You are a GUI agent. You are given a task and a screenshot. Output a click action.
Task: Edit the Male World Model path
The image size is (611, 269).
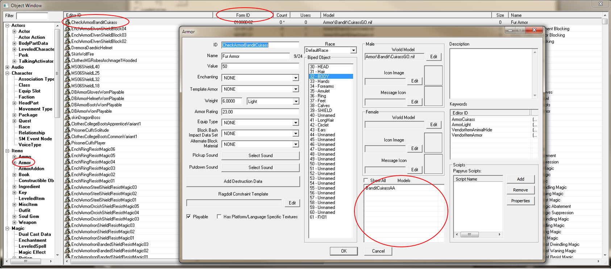pyautogui.click(x=434, y=57)
